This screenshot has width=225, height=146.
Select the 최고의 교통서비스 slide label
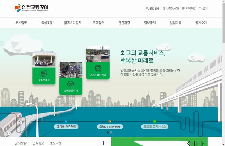pos(154,127)
